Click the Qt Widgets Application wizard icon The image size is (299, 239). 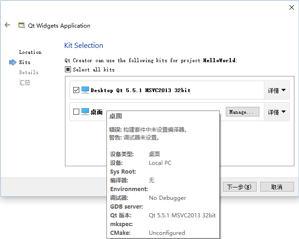coord(22,25)
